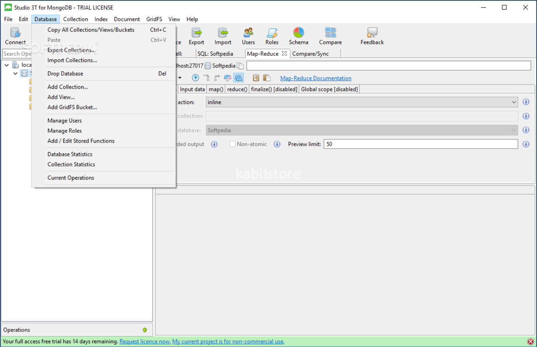Open the GridFS menu

[x=154, y=19]
